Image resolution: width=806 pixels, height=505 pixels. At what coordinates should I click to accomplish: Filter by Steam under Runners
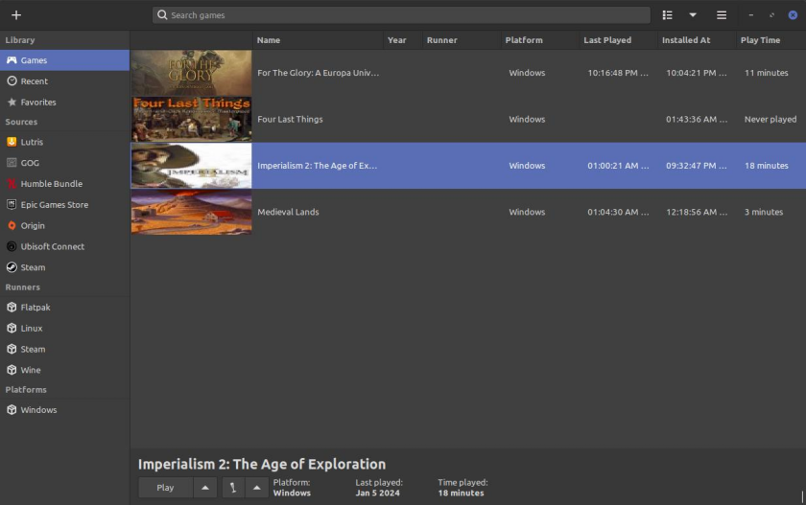[65, 349]
